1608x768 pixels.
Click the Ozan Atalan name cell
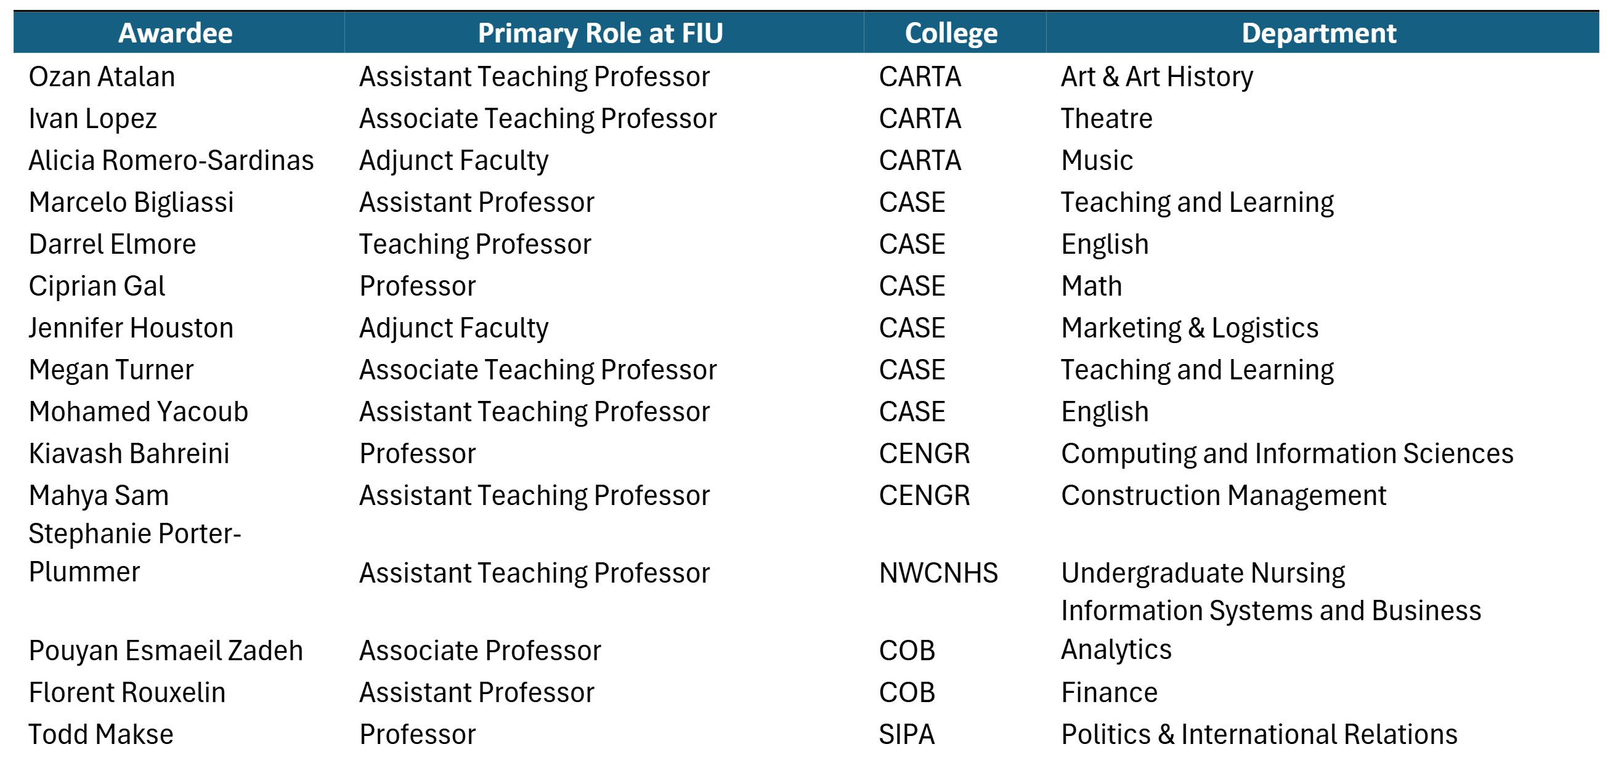tap(102, 77)
